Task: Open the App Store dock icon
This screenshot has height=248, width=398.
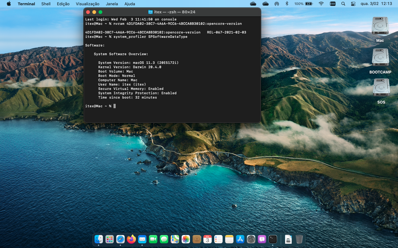Action: click(x=240, y=239)
